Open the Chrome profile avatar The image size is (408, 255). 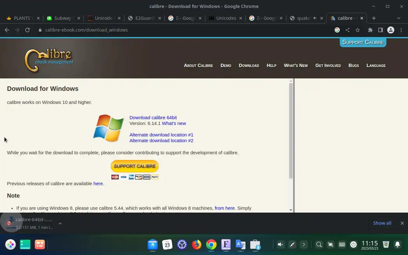coord(391,30)
